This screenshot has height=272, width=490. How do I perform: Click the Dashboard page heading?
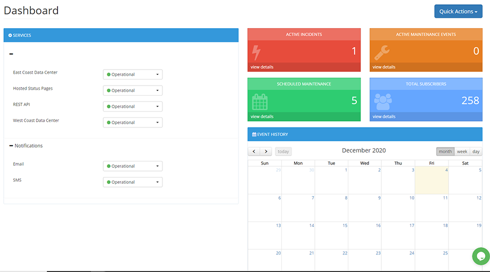click(x=31, y=11)
